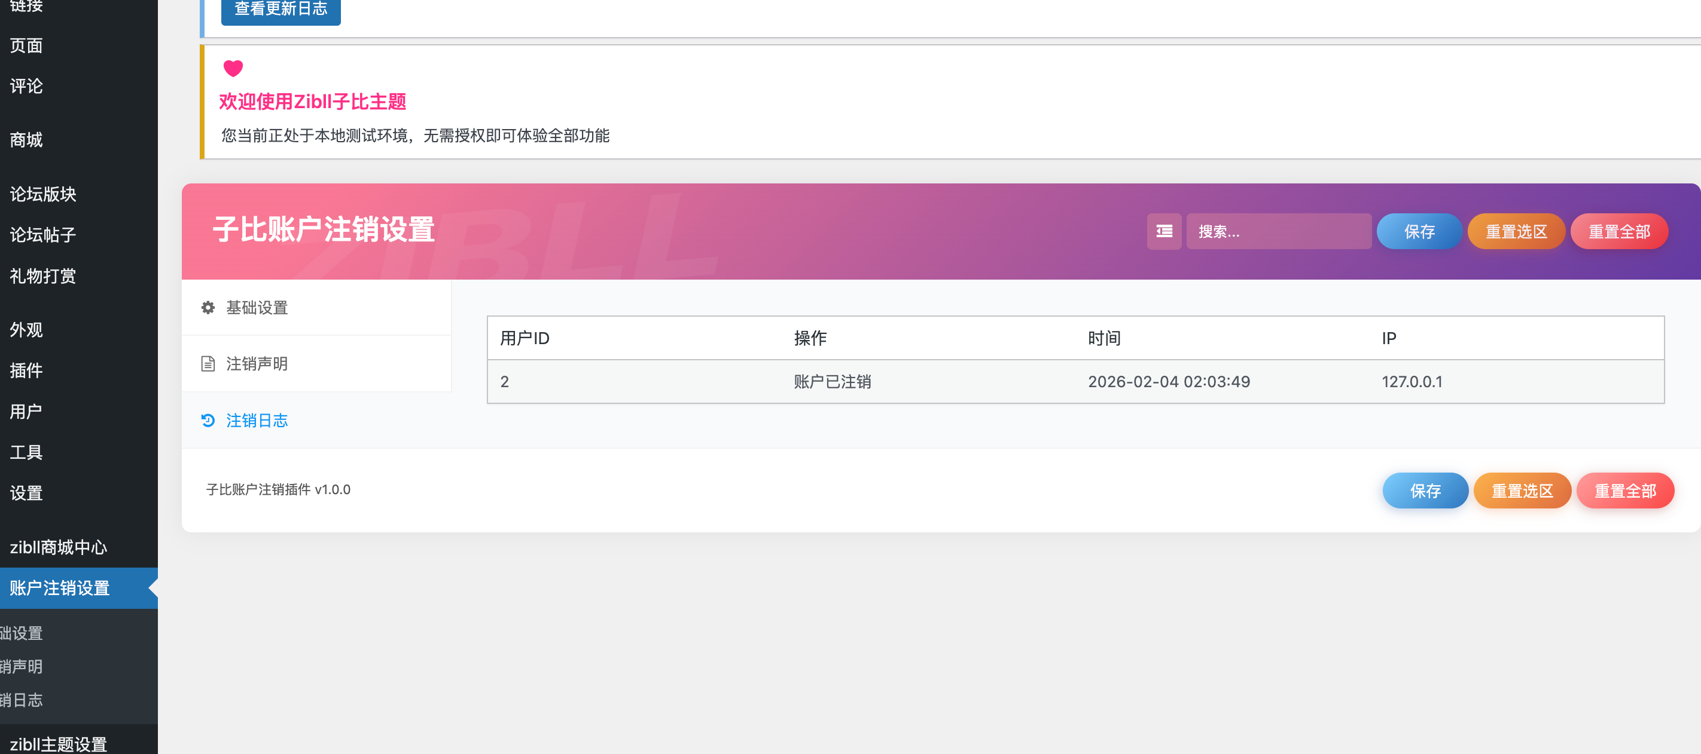The width and height of the screenshot is (1701, 754).
Task: Click the pink heart icon
Action: click(233, 68)
